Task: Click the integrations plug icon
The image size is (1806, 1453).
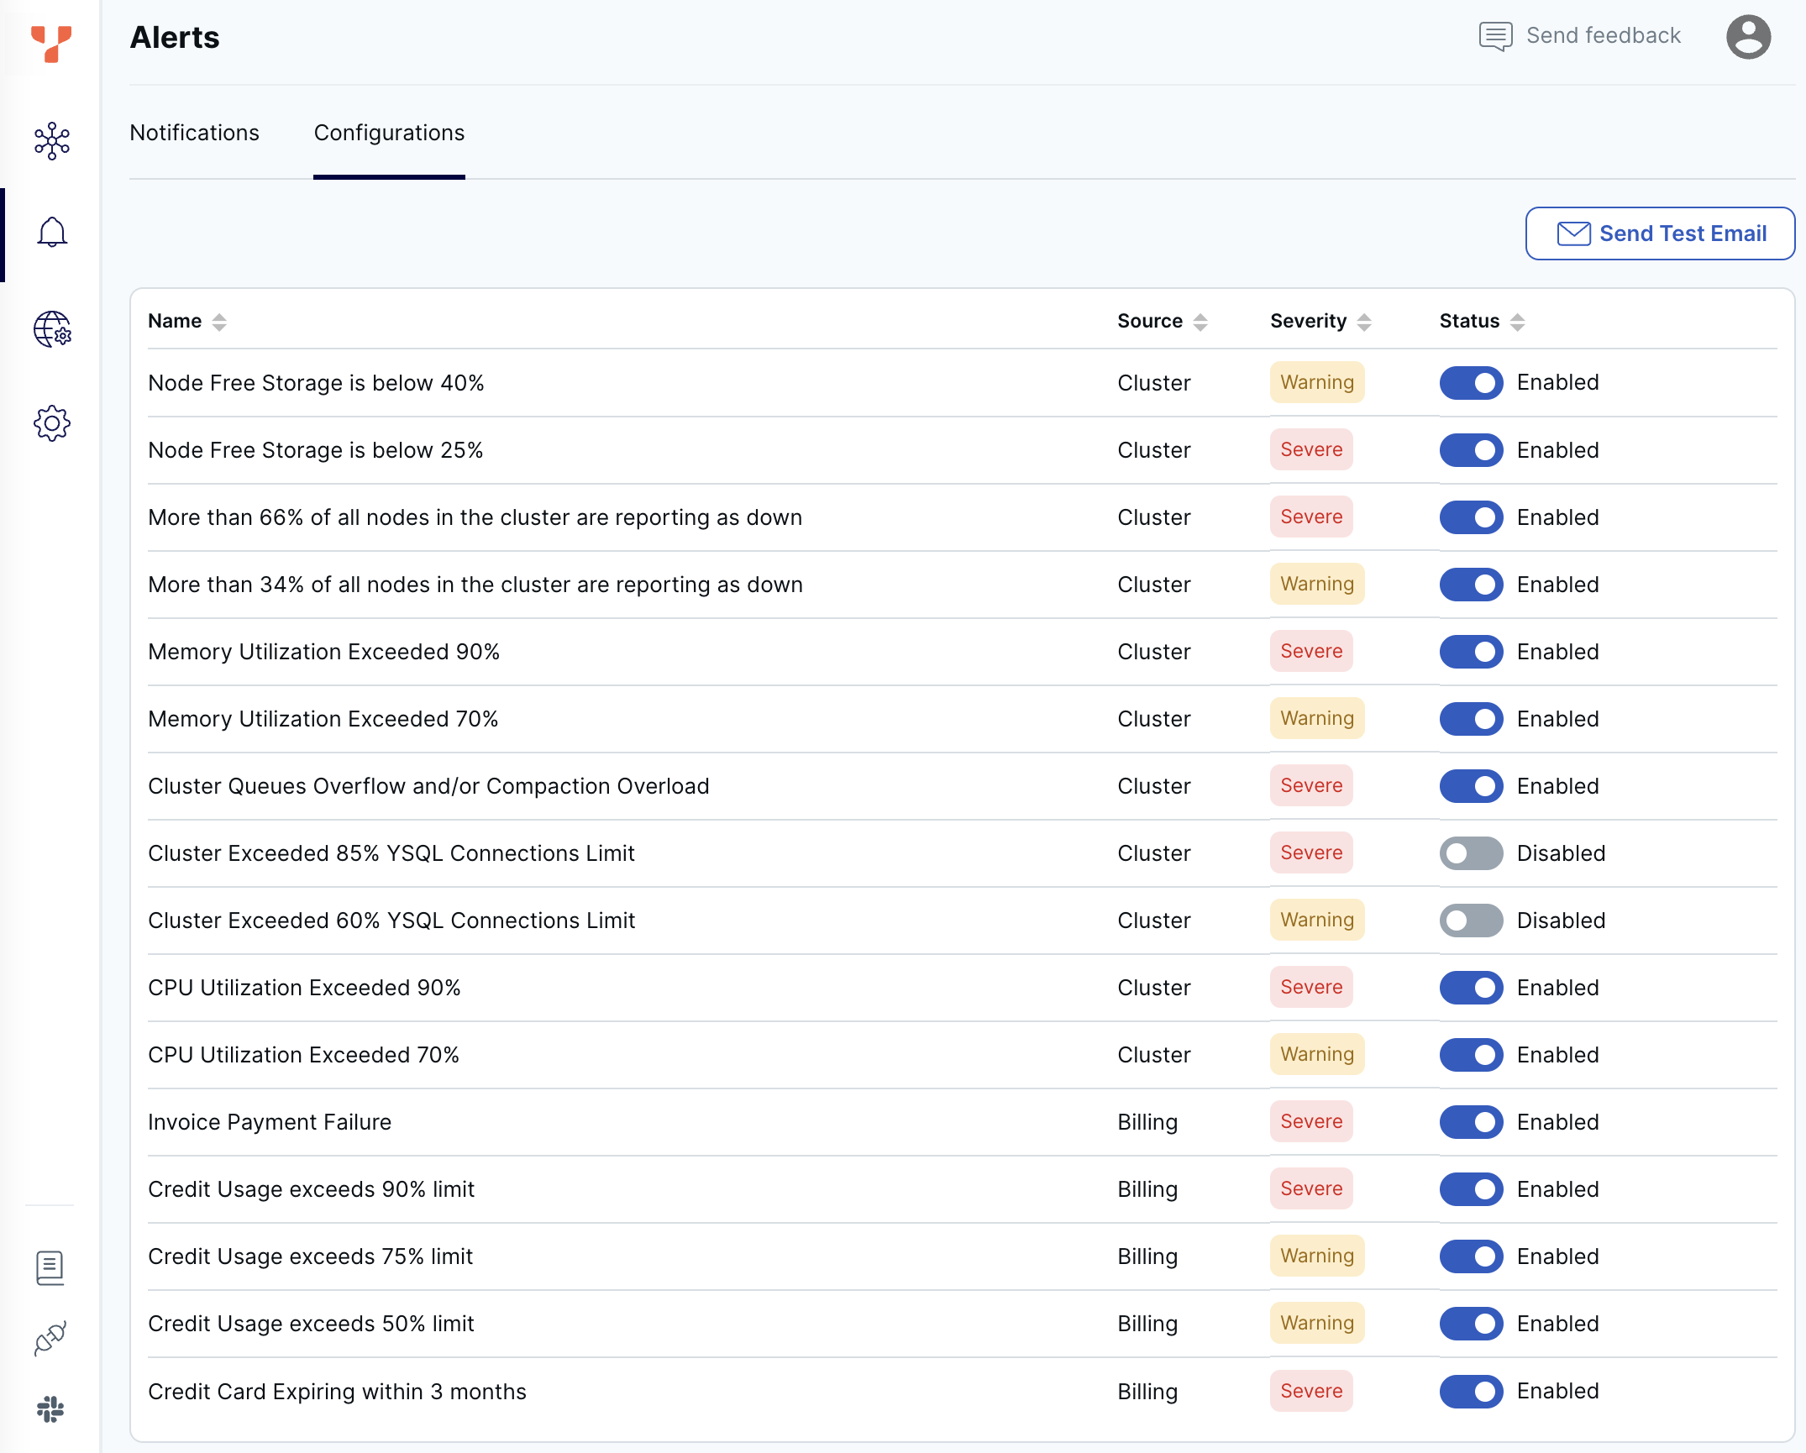Action: coord(50,1338)
